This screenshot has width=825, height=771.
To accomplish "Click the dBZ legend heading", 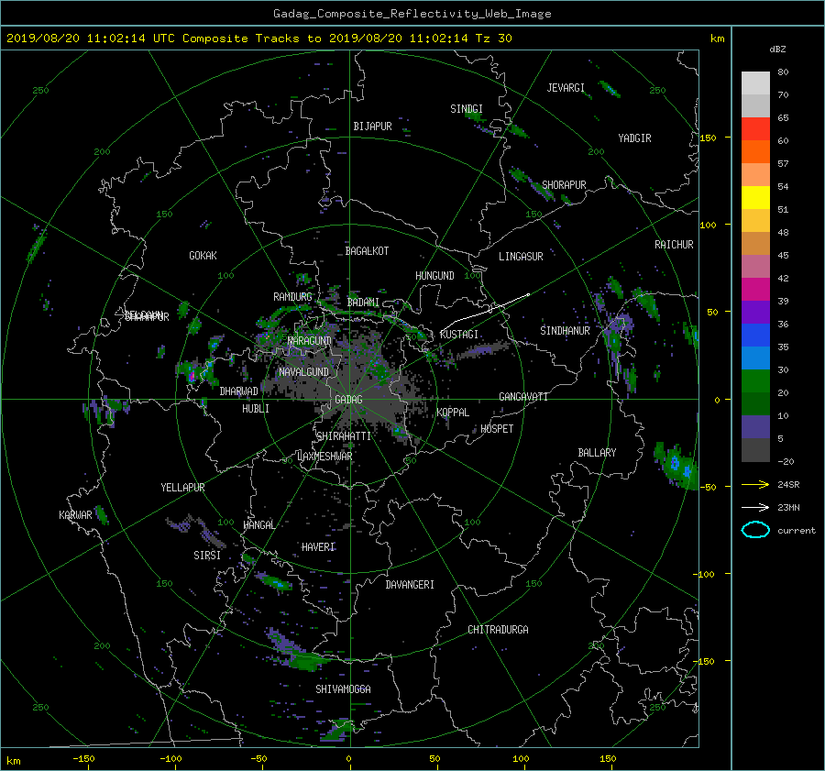I will (777, 50).
